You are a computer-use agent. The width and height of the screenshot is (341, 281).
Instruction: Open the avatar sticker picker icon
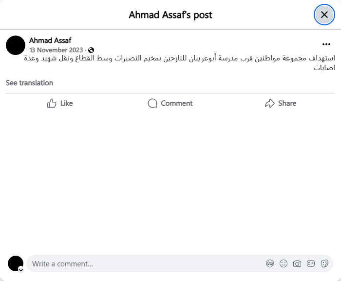tap(270, 264)
